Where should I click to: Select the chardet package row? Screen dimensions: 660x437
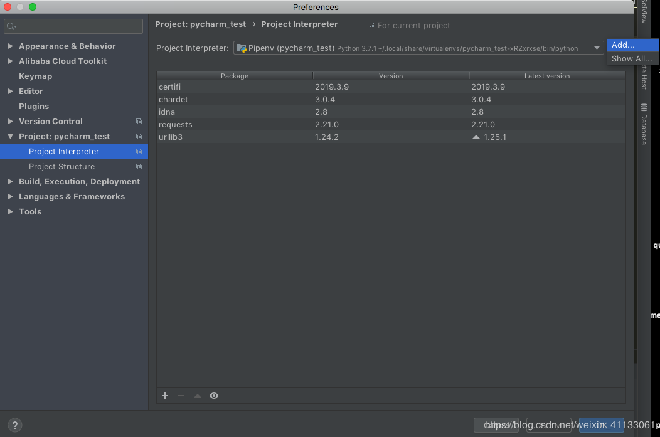[391, 100]
